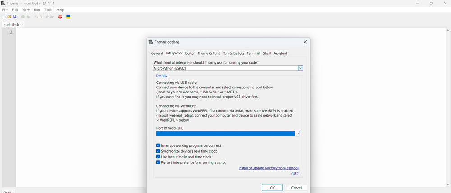Click the Ukraine flag support icon
This screenshot has width=451, height=193.
pos(69,17)
